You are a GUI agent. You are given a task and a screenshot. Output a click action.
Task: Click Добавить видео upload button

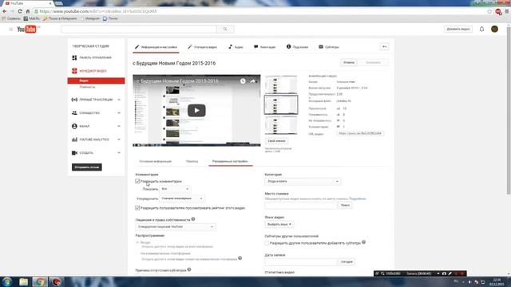point(458,29)
